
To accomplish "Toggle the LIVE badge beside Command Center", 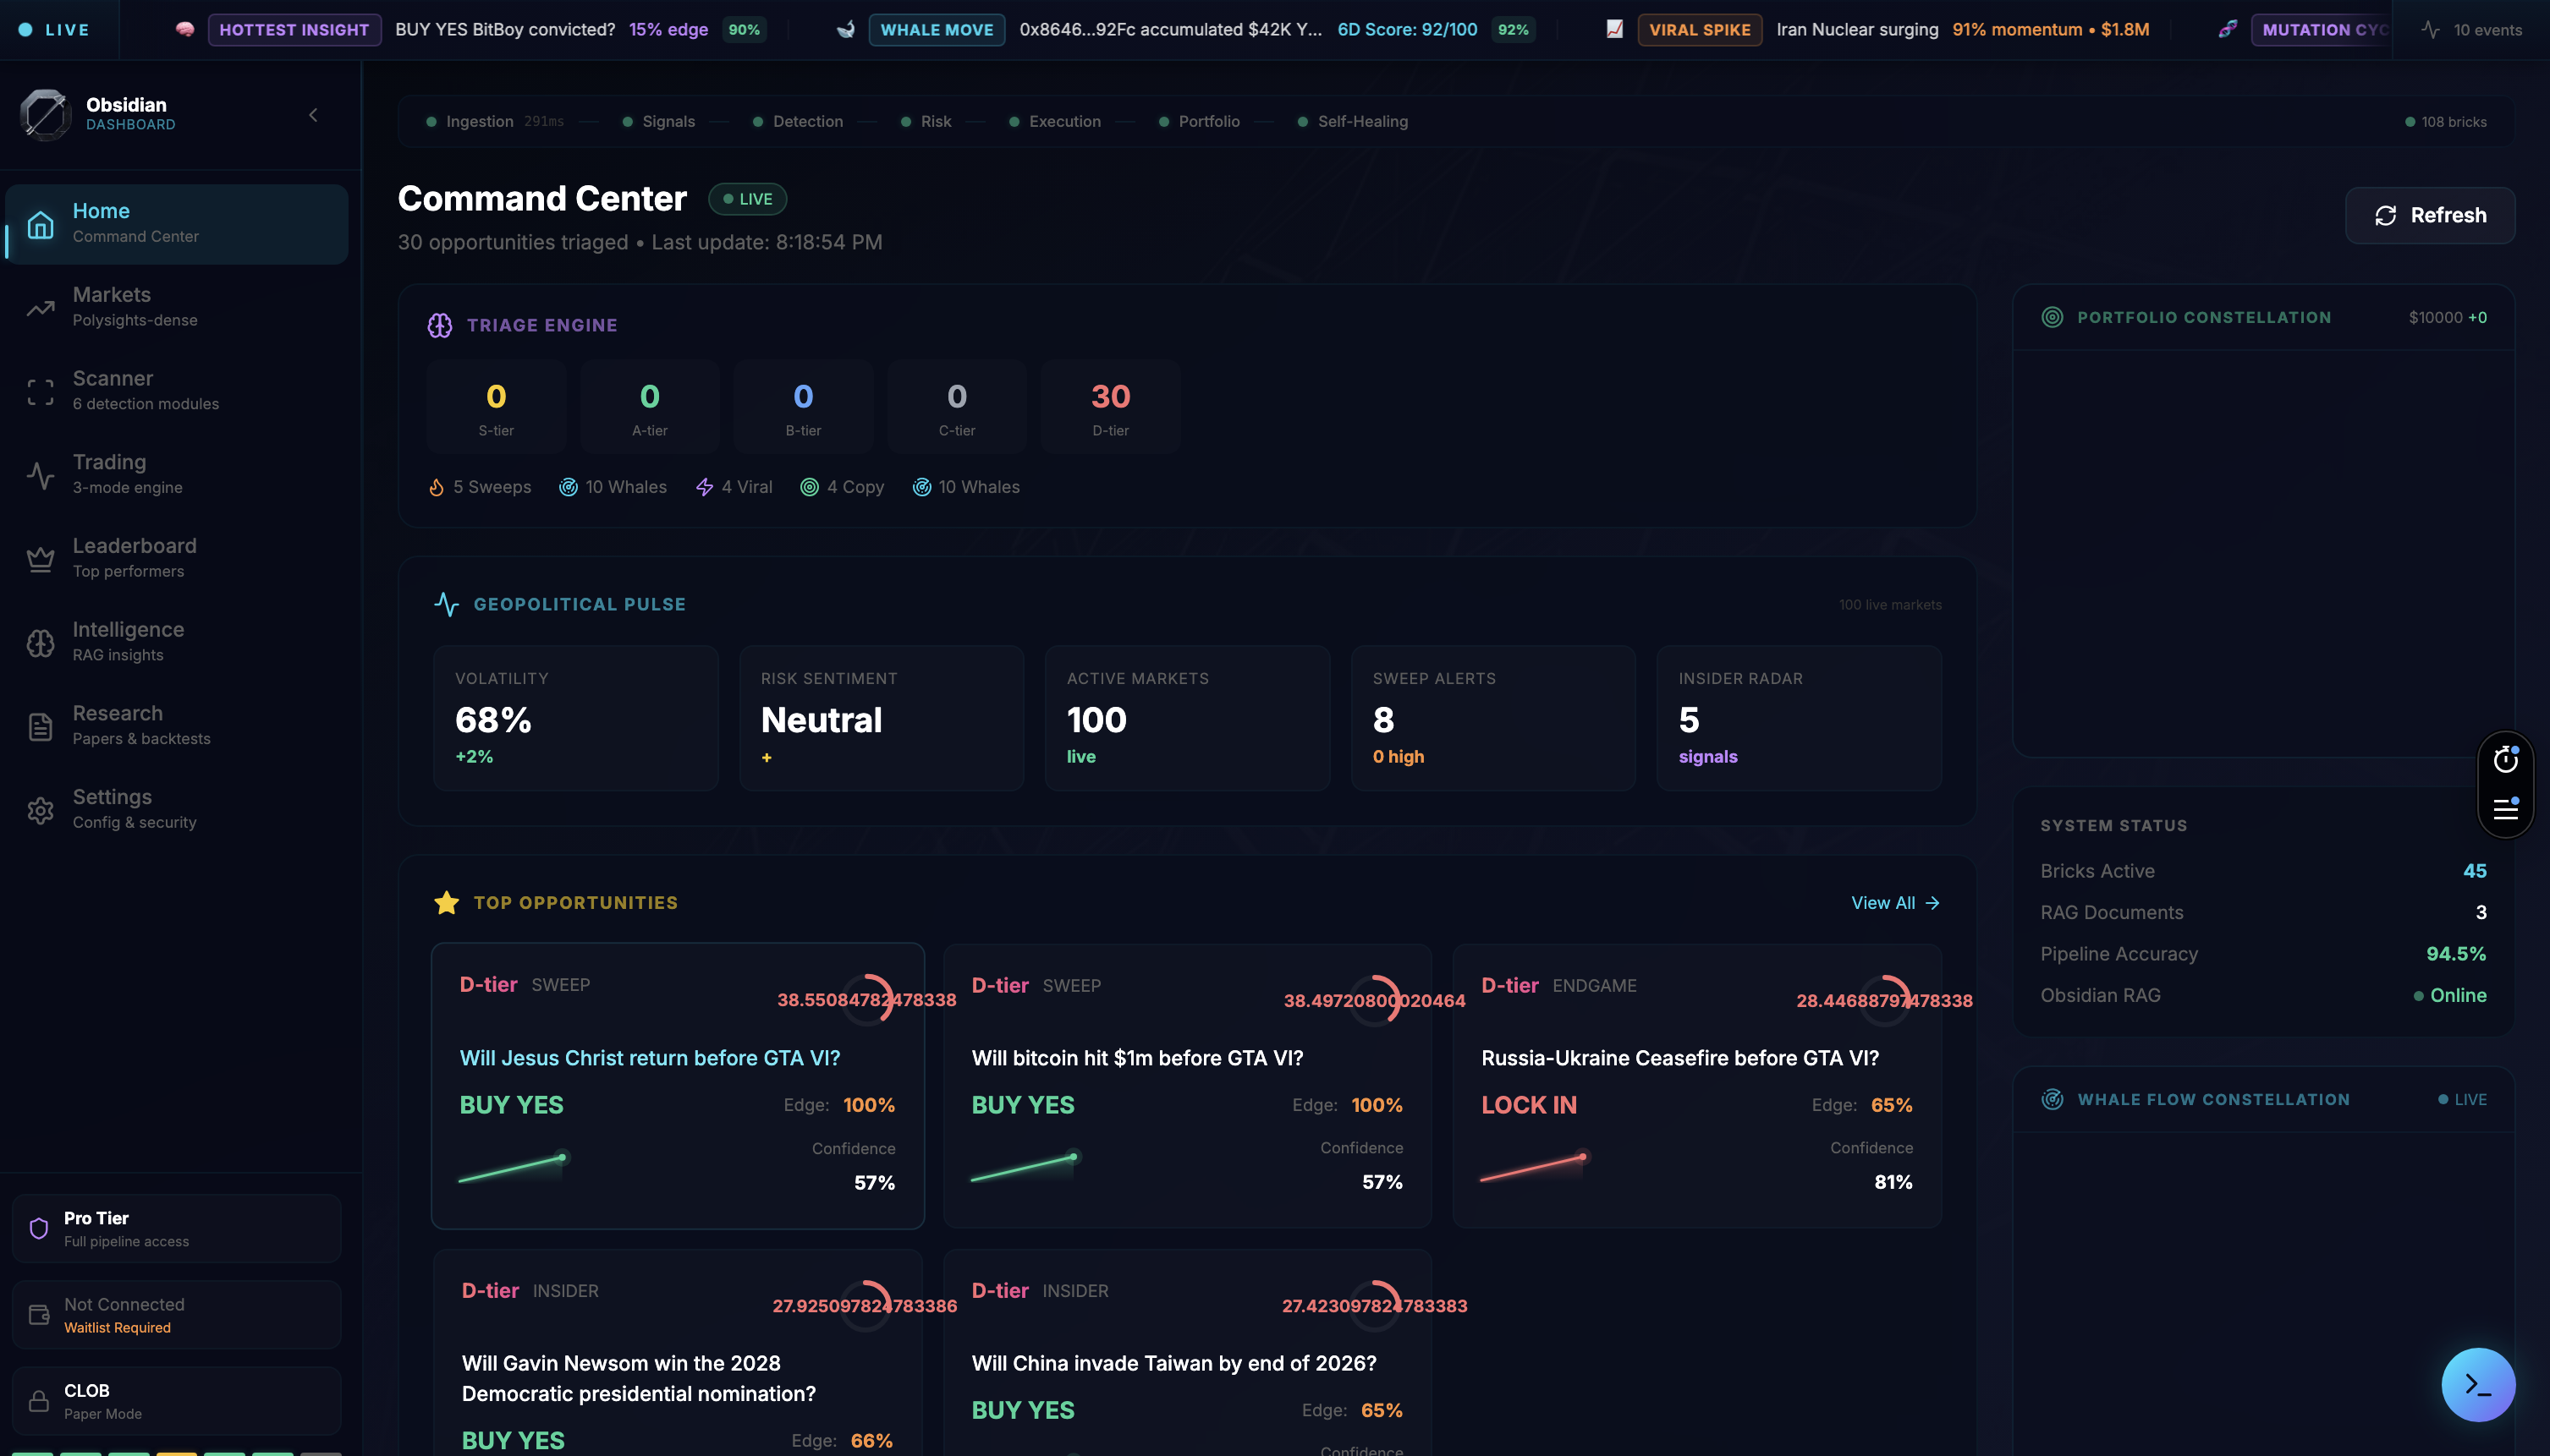I will point(748,199).
